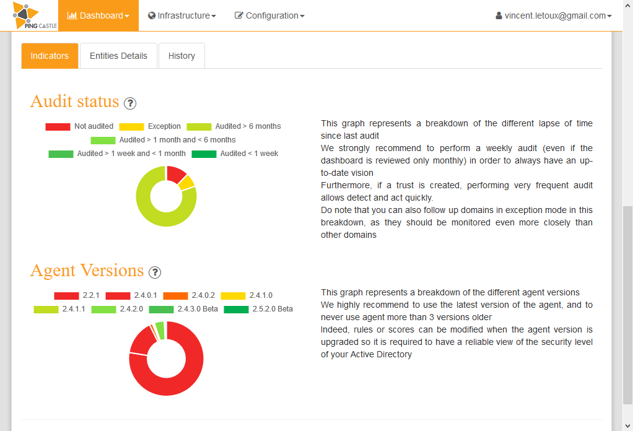Toggle the 2.4.0.2 version legend entry
633x431 pixels.
click(x=189, y=295)
